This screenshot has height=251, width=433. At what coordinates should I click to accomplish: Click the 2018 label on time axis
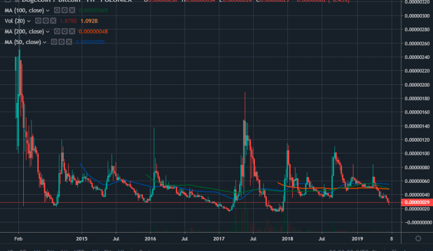(287, 239)
